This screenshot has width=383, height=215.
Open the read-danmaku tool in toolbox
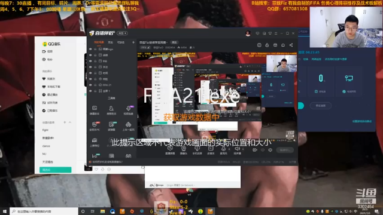[x=111, y=126]
